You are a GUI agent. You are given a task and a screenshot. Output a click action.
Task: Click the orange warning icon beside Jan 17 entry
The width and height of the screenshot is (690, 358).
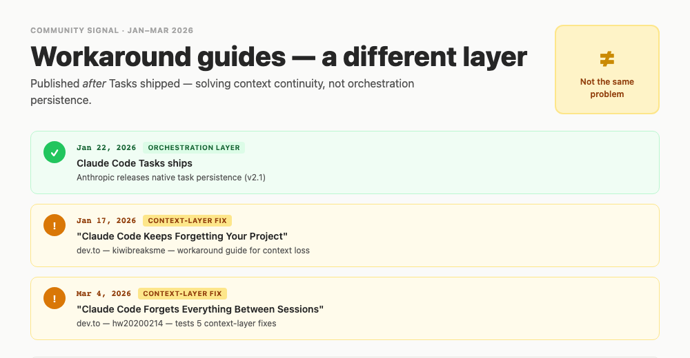[55, 225]
